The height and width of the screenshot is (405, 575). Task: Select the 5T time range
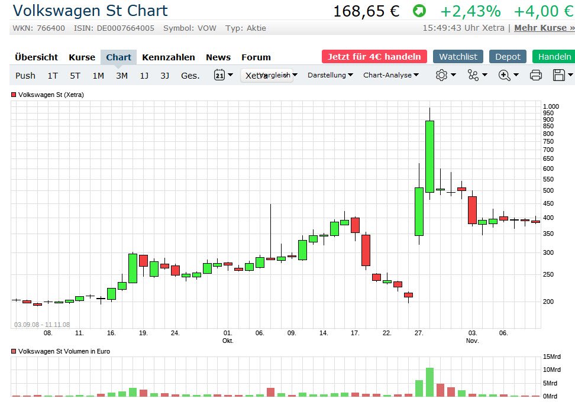[x=75, y=76]
